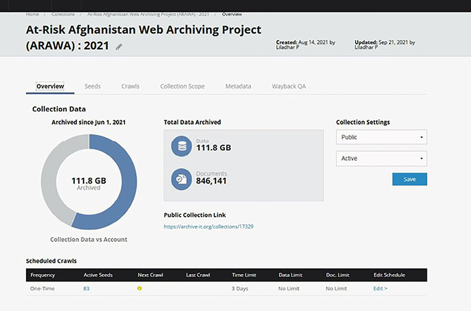471x311 pixels.
Task: Click the Edit Schedule column header
Action: click(389, 275)
